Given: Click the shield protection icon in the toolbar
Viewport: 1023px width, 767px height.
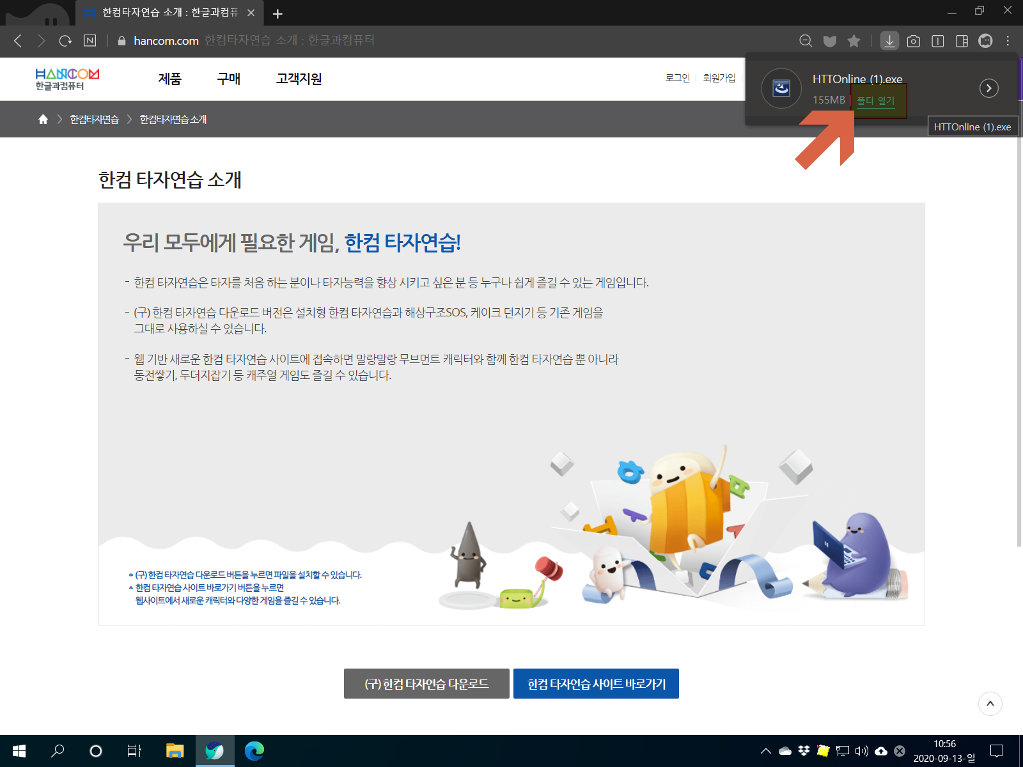Looking at the screenshot, I should [830, 41].
